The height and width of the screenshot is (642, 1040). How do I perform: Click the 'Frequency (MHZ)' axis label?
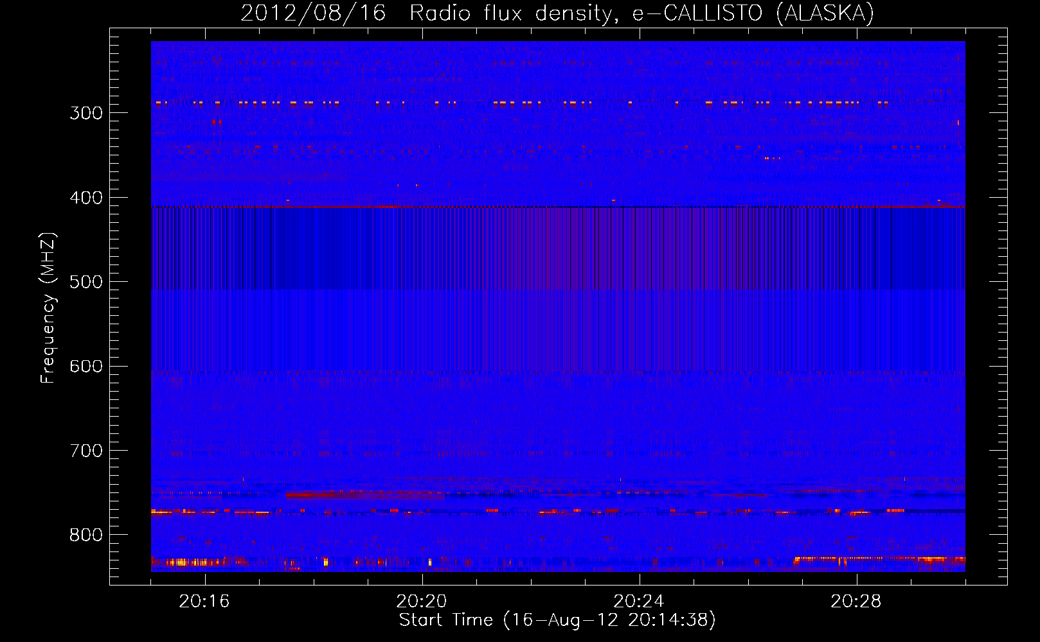coord(48,308)
